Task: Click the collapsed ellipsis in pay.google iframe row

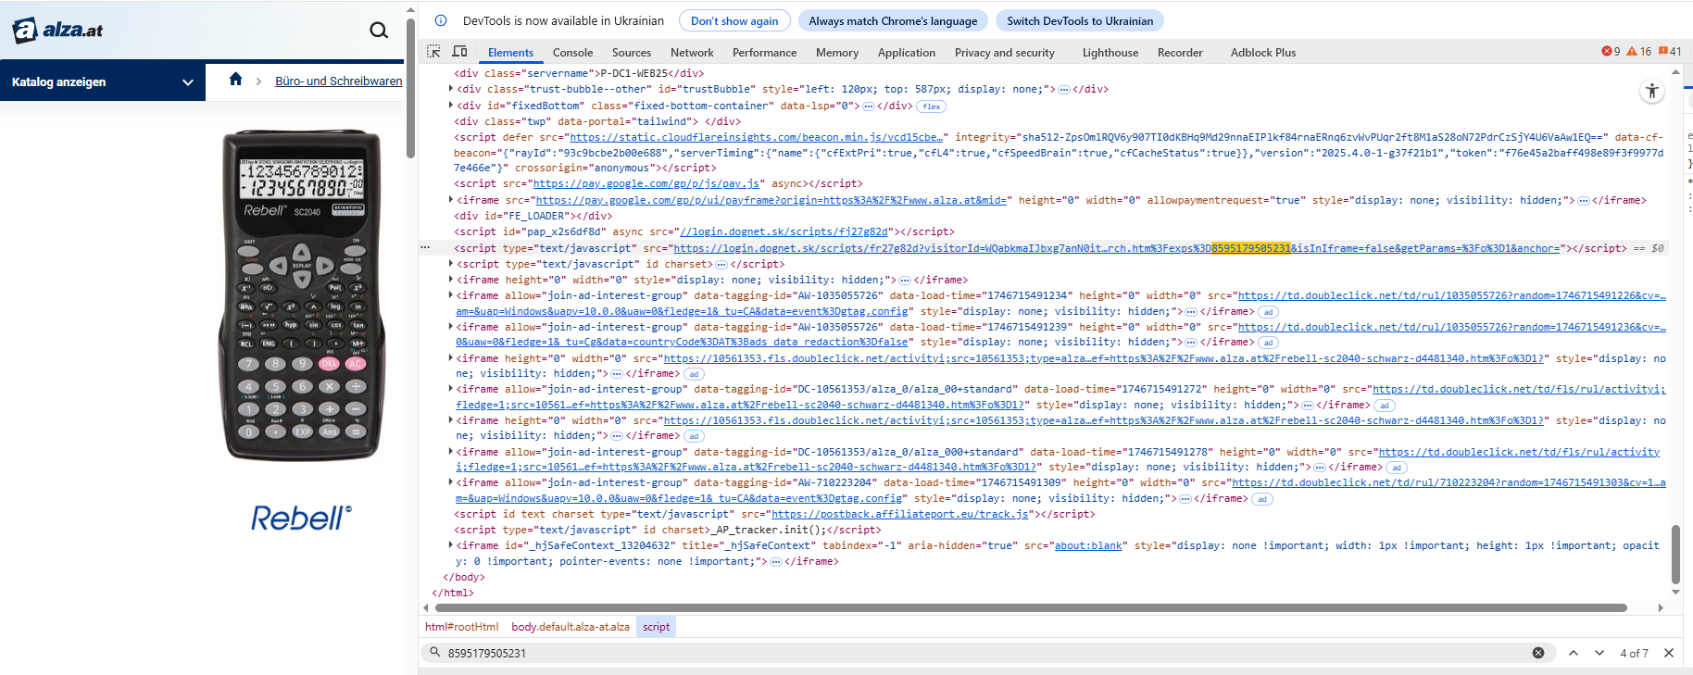Action: pos(1584,201)
